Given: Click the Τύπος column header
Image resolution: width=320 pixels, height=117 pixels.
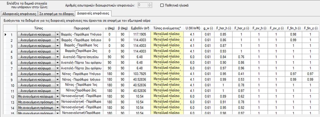Looking at the screenshot, I should tap(38, 28).
